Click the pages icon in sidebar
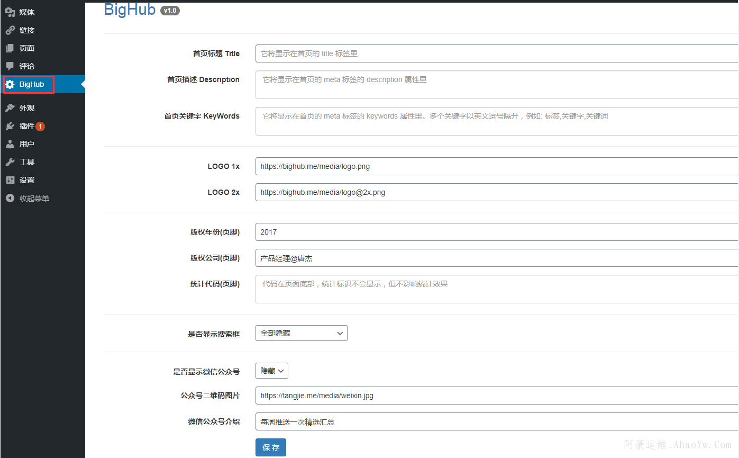This screenshot has height=458, width=739. point(10,48)
